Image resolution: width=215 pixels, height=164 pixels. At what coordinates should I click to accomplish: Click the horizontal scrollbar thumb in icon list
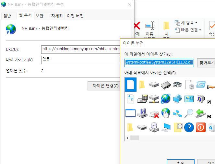click(x=135, y=138)
